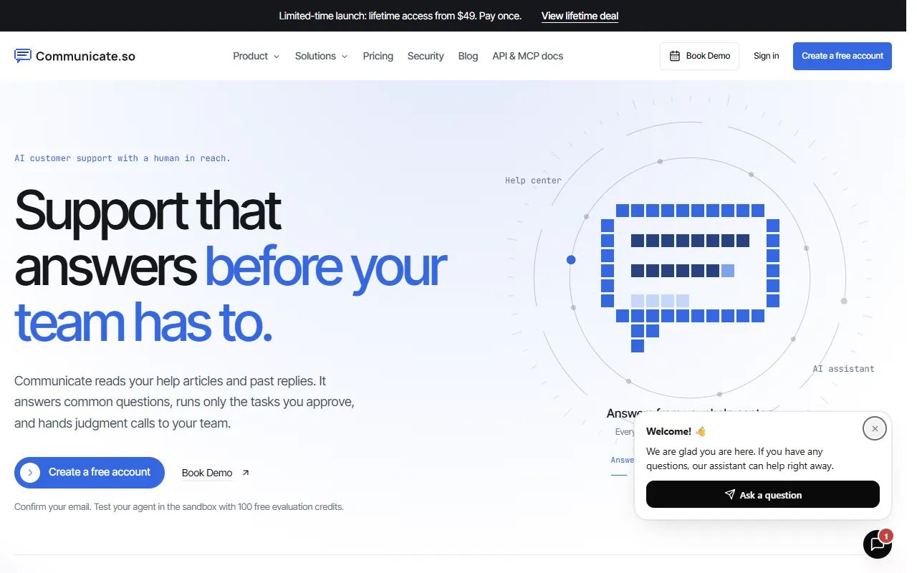Click the arrow icon next to hero Book Demo link
Screen dimensions: 917x573
[246, 473]
